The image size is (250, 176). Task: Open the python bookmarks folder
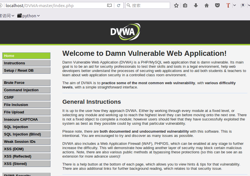pyautogui.click(x=29, y=16)
